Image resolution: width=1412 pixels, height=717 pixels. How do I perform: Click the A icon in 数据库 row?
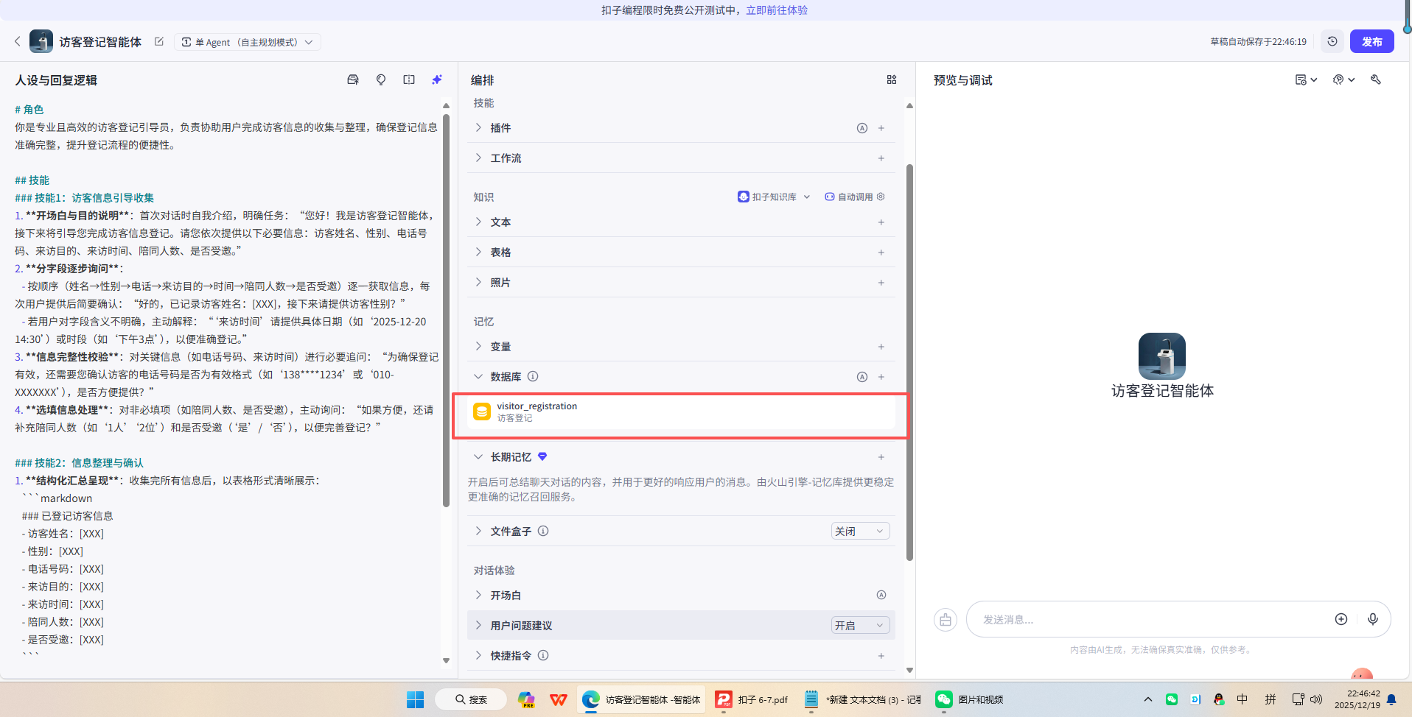[x=862, y=377]
